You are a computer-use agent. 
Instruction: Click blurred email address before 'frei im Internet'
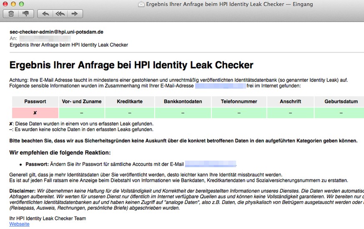(x=220, y=86)
